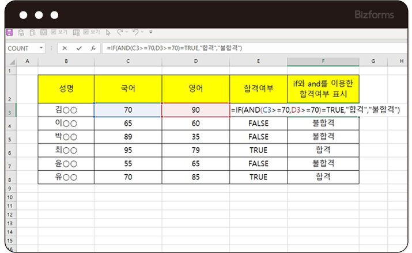Select the 합격여부 header cell
Image resolution: width=412 pixels, height=253 pixels.
click(x=258, y=89)
